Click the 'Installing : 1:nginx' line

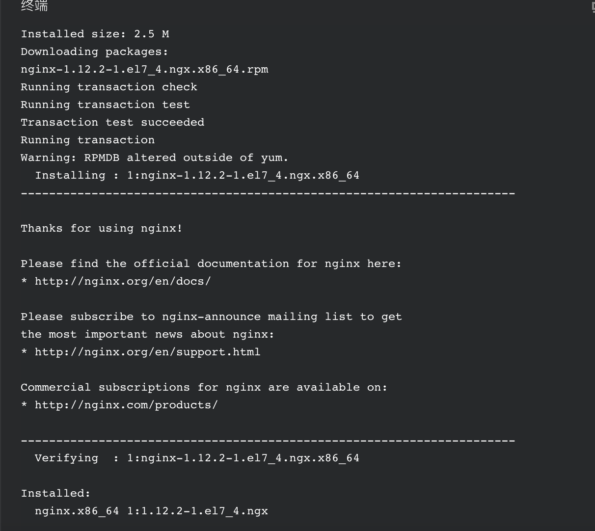197,175
